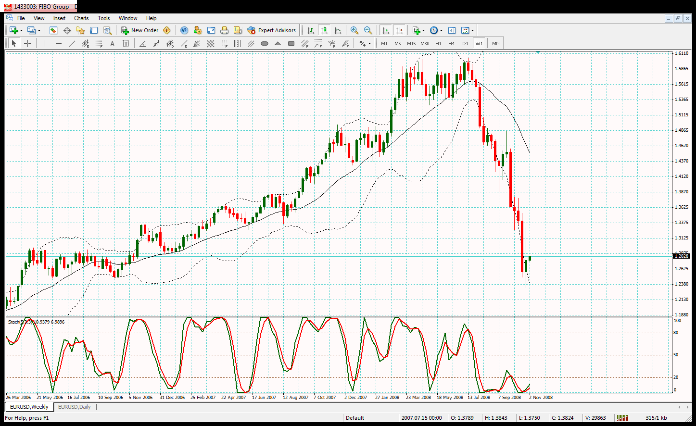Open the Navigator folder-star icon
This screenshot has width=696, height=426.
[80, 30]
